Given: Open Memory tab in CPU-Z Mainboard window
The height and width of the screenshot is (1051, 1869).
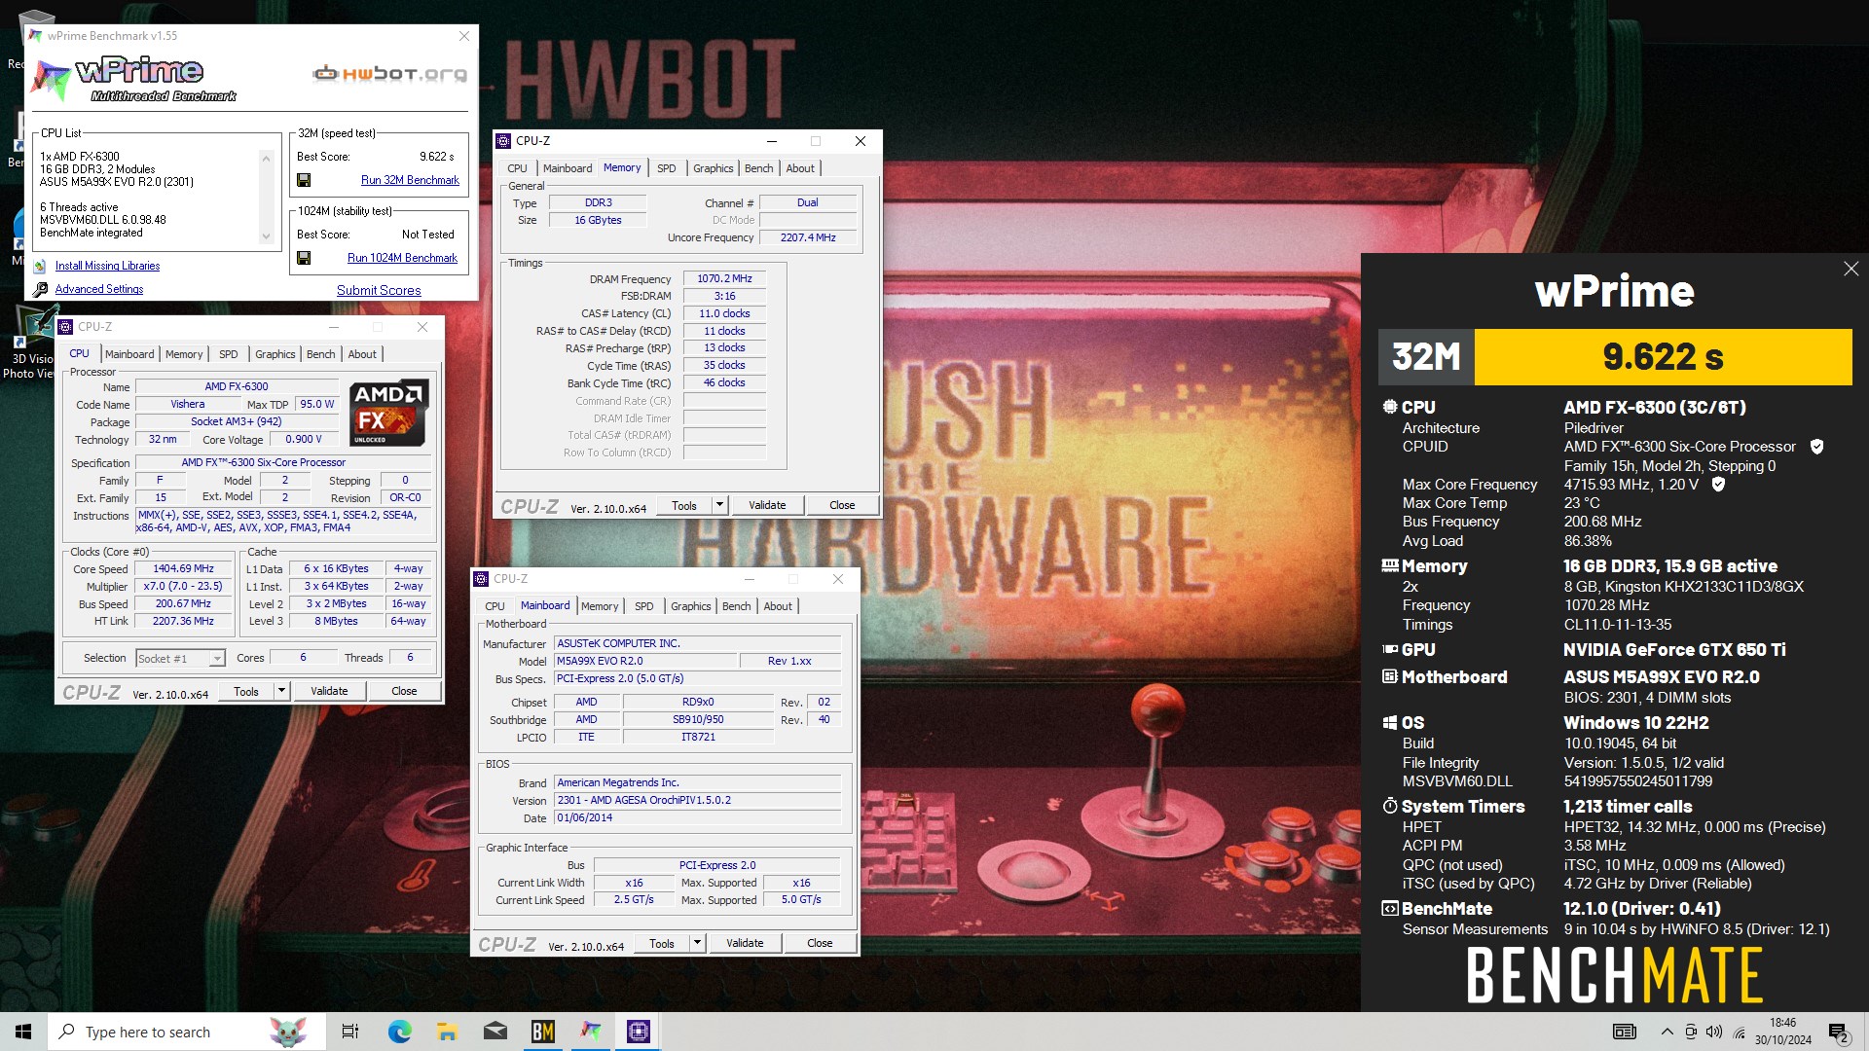Looking at the screenshot, I should 600,606.
